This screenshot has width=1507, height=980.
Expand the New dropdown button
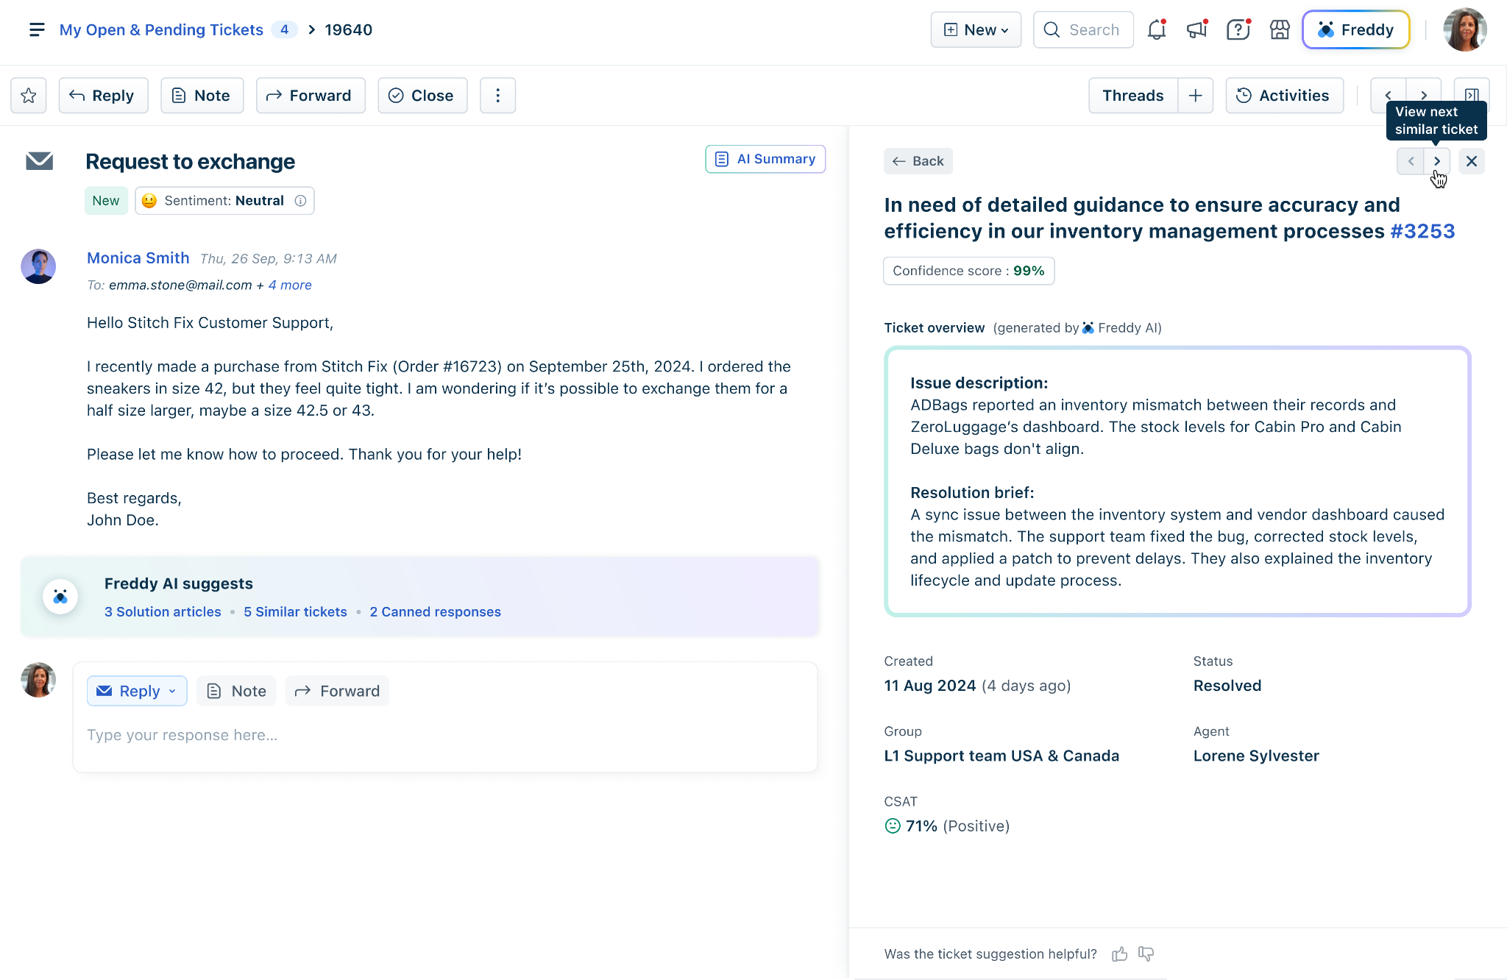coord(976,29)
